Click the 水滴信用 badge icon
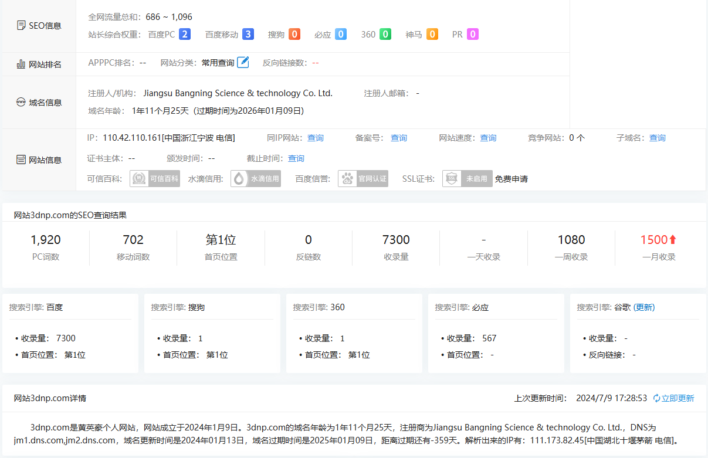 (x=256, y=179)
